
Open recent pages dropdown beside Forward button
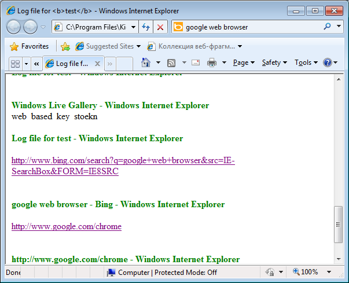(43, 27)
